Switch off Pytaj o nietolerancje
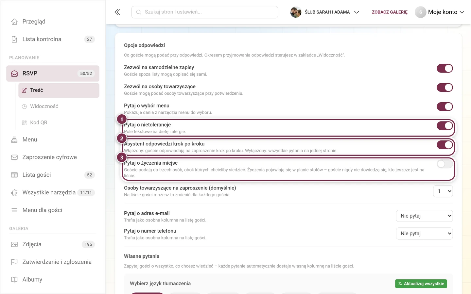The width and height of the screenshot is (471, 294). [x=445, y=126]
